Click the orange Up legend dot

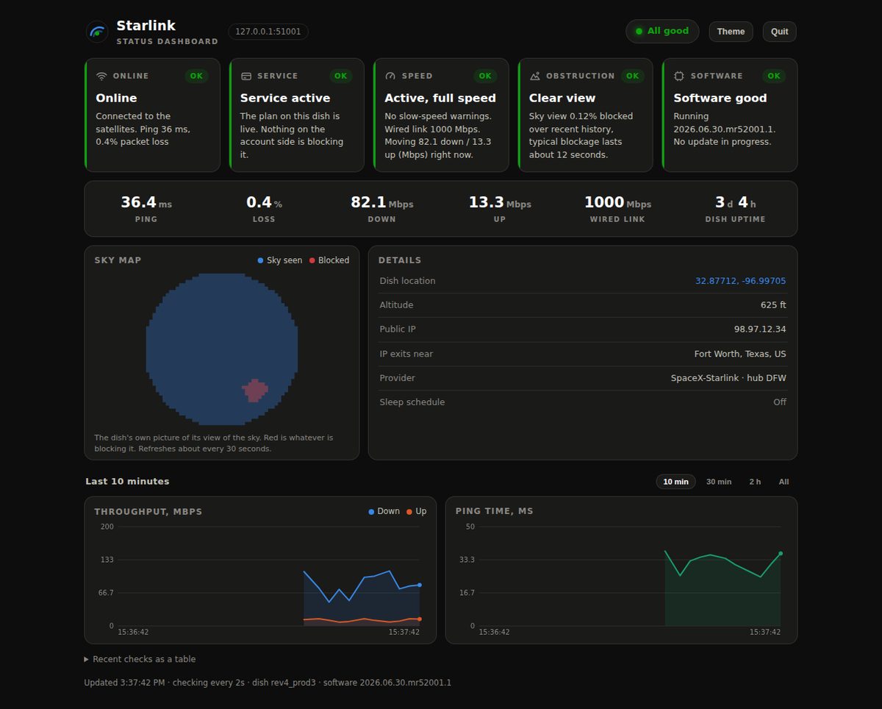point(409,511)
